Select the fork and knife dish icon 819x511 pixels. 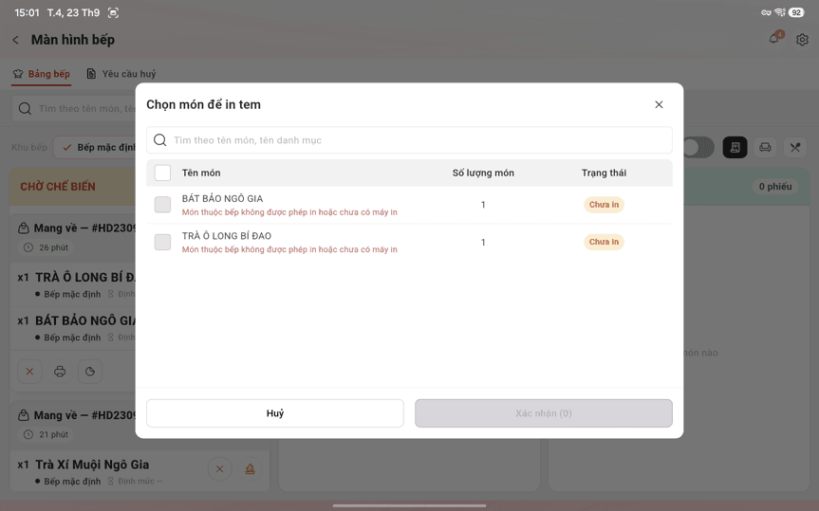click(x=795, y=147)
